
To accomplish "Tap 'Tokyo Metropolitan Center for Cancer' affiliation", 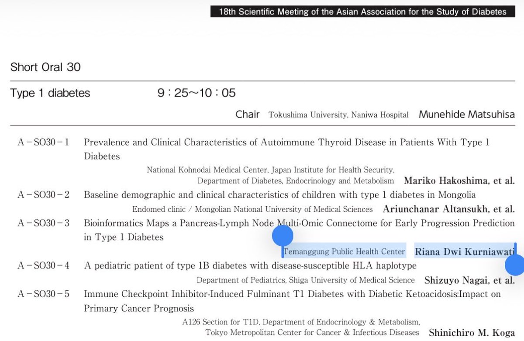I will (x=312, y=333).
